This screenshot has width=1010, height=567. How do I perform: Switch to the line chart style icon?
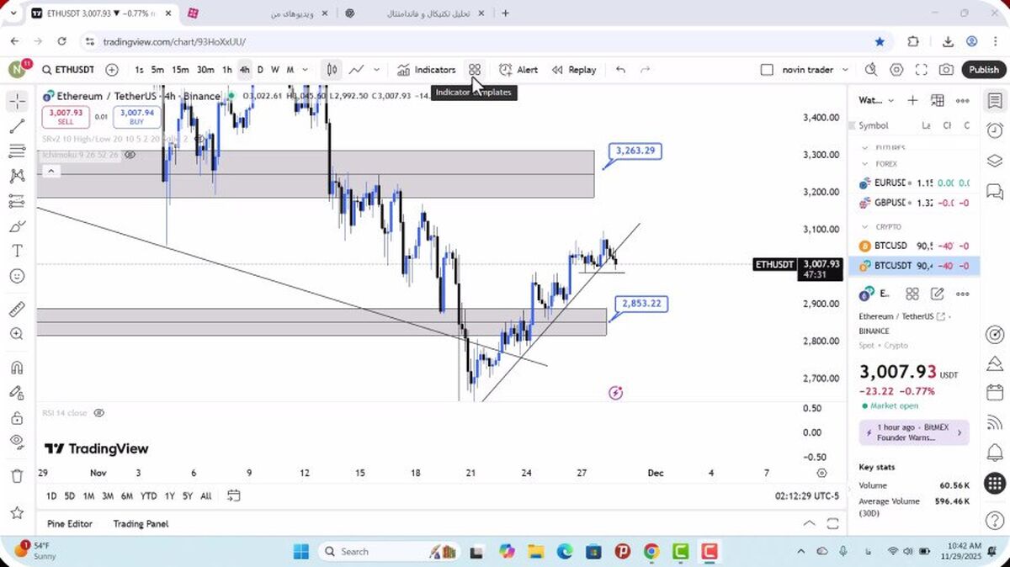357,70
